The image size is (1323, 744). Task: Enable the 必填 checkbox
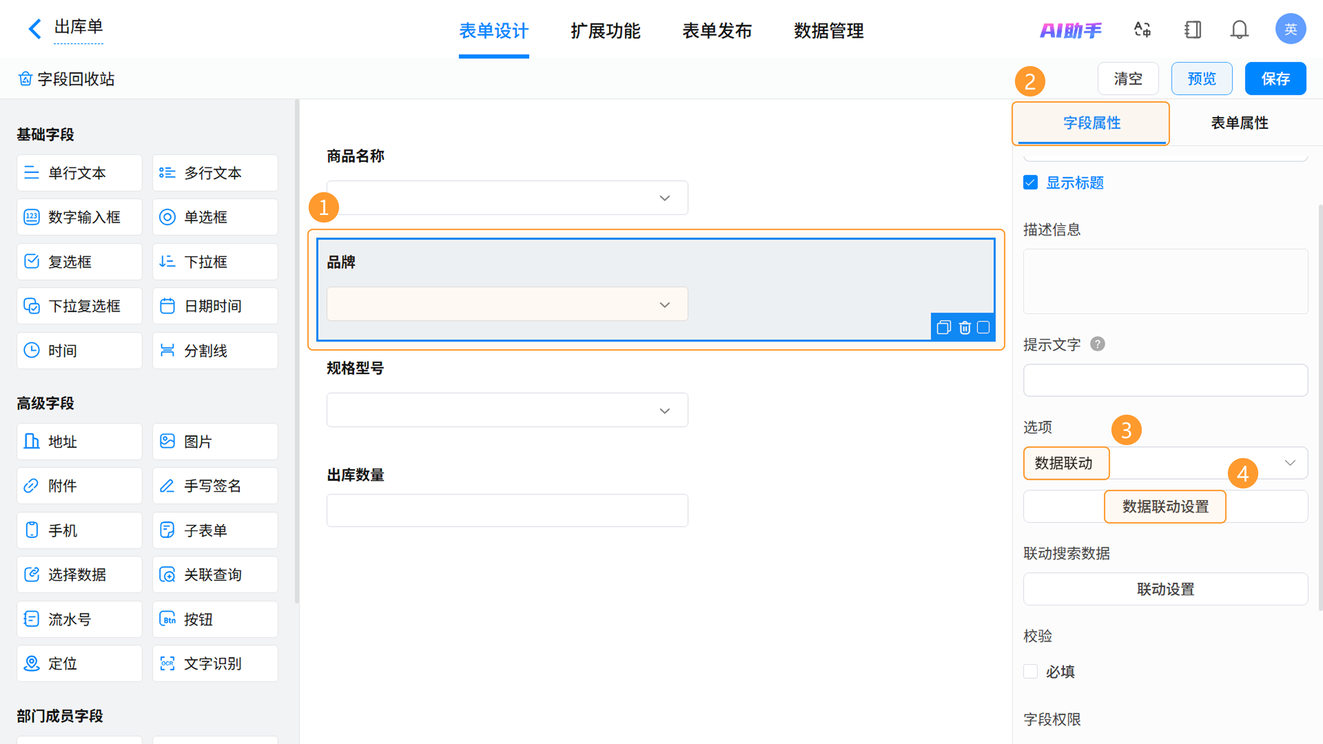1030,671
